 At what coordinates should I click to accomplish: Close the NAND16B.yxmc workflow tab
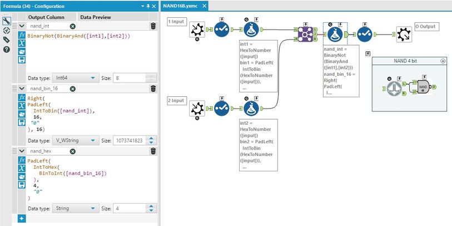click(204, 6)
